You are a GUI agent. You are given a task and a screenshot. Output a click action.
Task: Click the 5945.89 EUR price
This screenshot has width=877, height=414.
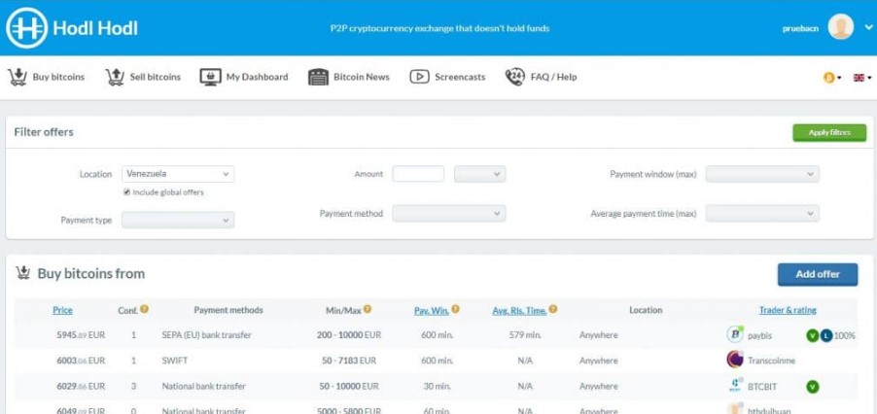click(x=81, y=335)
